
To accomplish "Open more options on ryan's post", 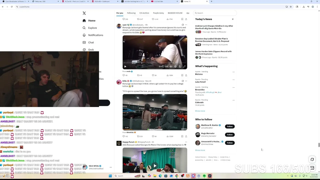I will tap(186, 25).
